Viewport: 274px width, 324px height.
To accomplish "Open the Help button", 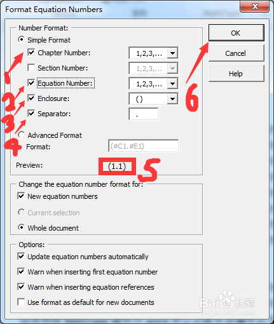I will (236, 74).
